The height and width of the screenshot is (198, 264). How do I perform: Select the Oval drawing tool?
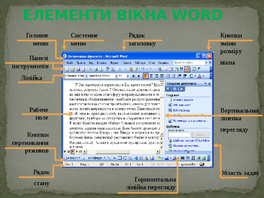point(125,158)
